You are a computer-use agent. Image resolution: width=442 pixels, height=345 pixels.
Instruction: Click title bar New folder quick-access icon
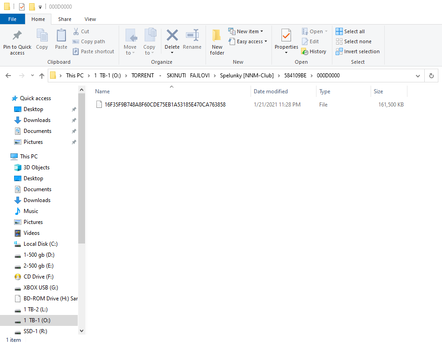(32, 6)
